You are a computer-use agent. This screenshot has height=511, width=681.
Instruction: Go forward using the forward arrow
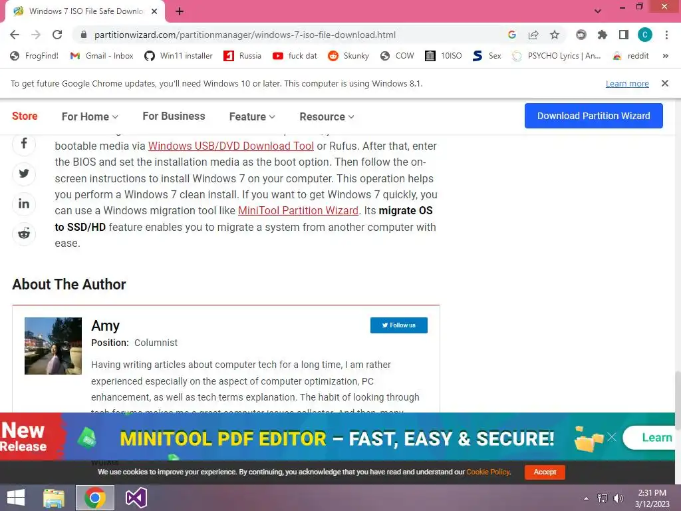tap(36, 35)
